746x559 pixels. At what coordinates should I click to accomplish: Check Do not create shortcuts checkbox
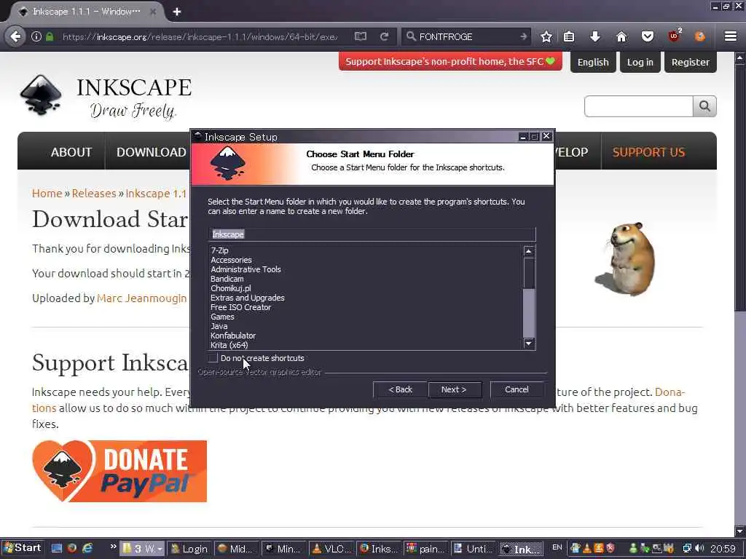pos(213,358)
